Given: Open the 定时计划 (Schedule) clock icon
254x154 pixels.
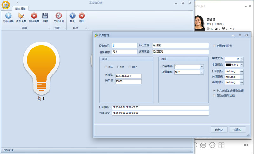Looking at the screenshot, I should point(58,16).
